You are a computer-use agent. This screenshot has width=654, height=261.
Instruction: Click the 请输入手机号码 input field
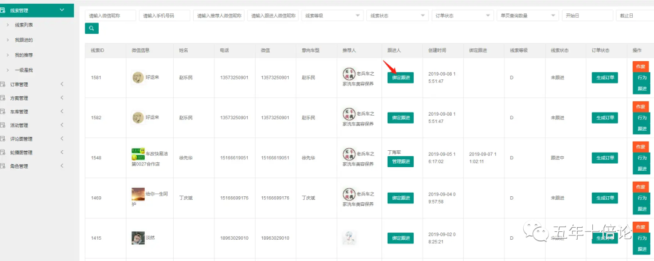pyautogui.click(x=165, y=15)
